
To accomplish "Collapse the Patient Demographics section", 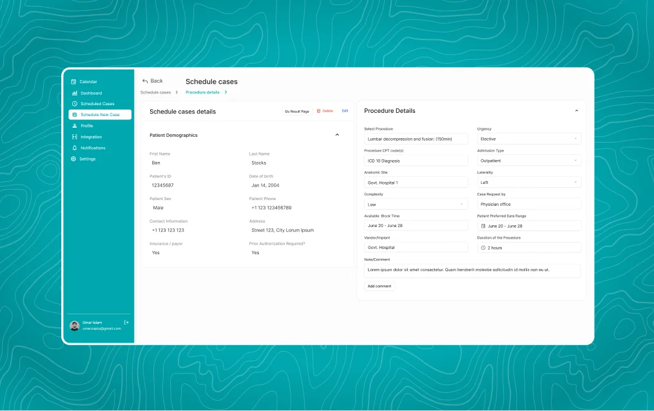I will click(337, 135).
